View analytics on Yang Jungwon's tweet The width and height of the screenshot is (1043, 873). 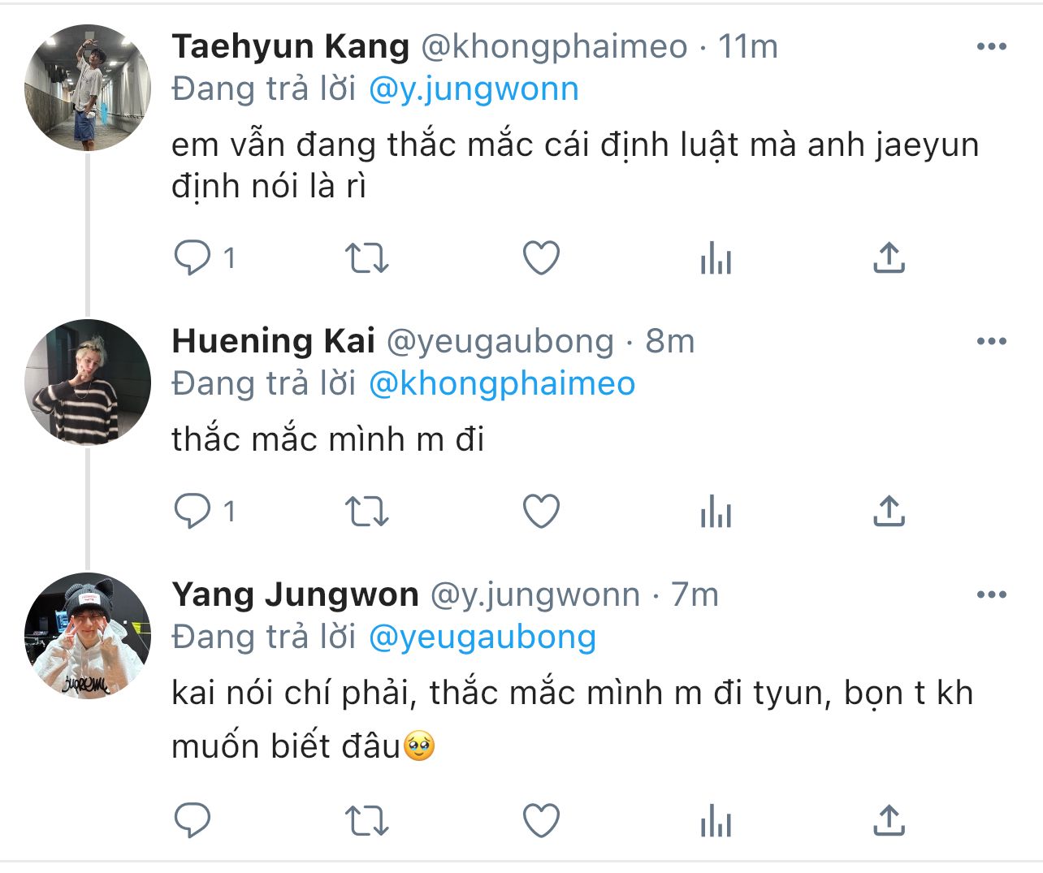716,820
